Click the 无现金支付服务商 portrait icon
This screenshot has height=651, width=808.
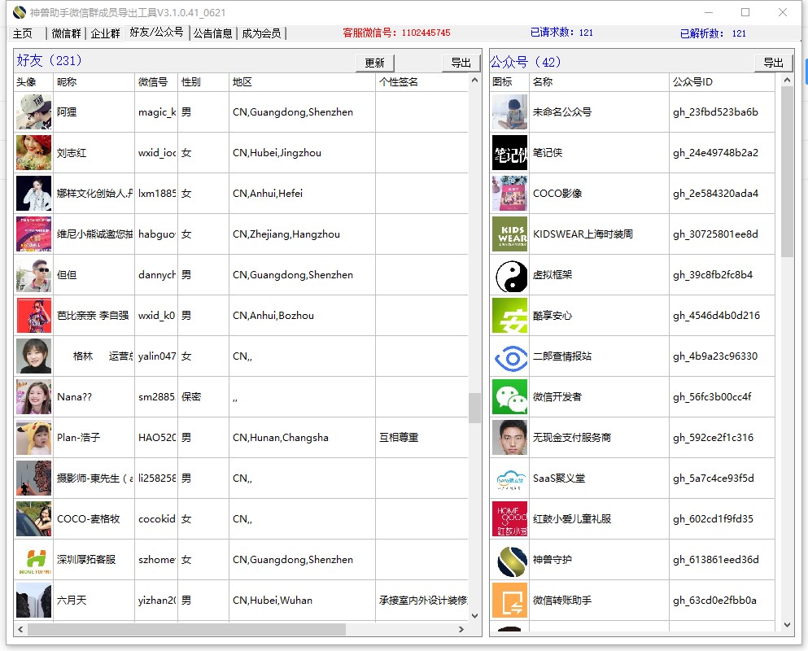(x=509, y=438)
